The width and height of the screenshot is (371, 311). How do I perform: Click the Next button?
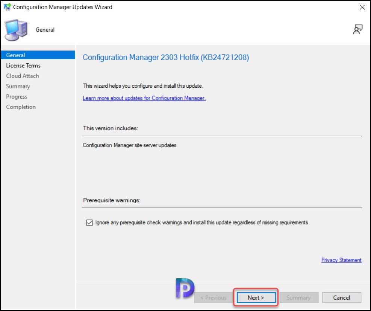click(256, 297)
